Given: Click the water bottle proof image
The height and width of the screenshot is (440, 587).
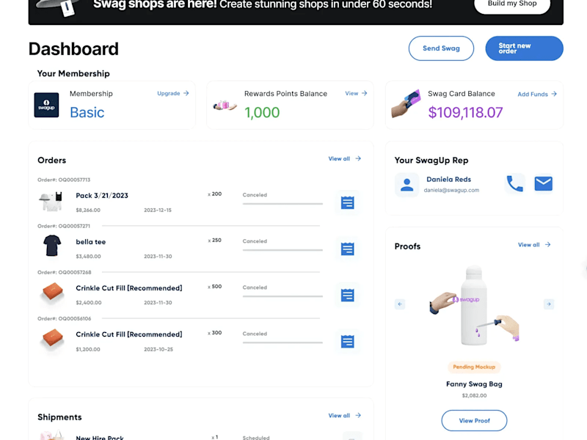Looking at the screenshot, I should coord(474,306).
